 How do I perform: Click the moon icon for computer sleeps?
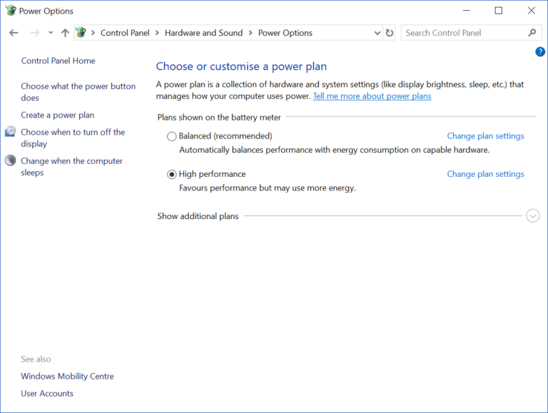coord(10,161)
